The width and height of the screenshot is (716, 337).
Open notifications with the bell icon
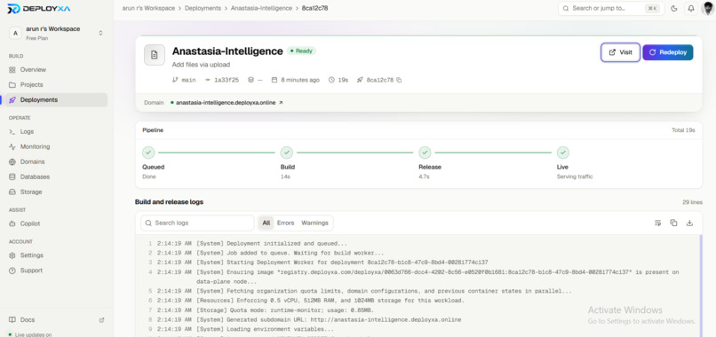click(691, 8)
